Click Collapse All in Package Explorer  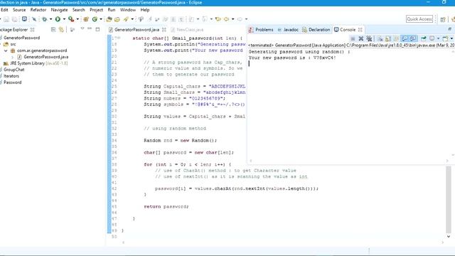[53, 30]
